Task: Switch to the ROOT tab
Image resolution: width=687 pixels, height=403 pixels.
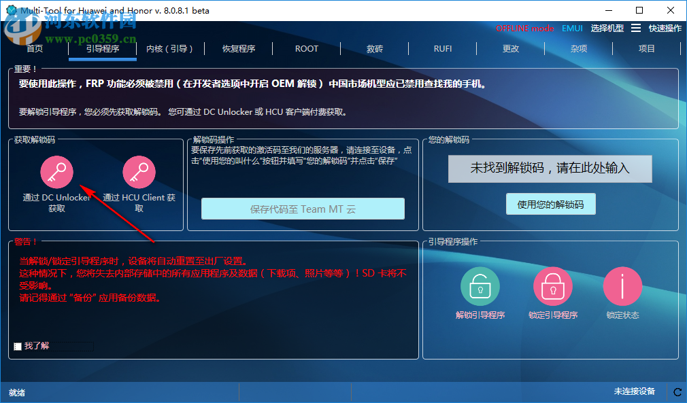Action: pos(306,48)
